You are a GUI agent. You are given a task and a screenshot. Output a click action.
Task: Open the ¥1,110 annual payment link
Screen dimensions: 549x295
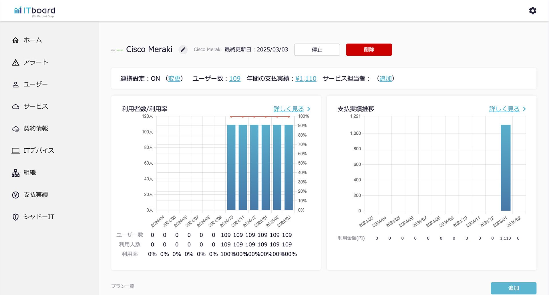pyautogui.click(x=306, y=79)
